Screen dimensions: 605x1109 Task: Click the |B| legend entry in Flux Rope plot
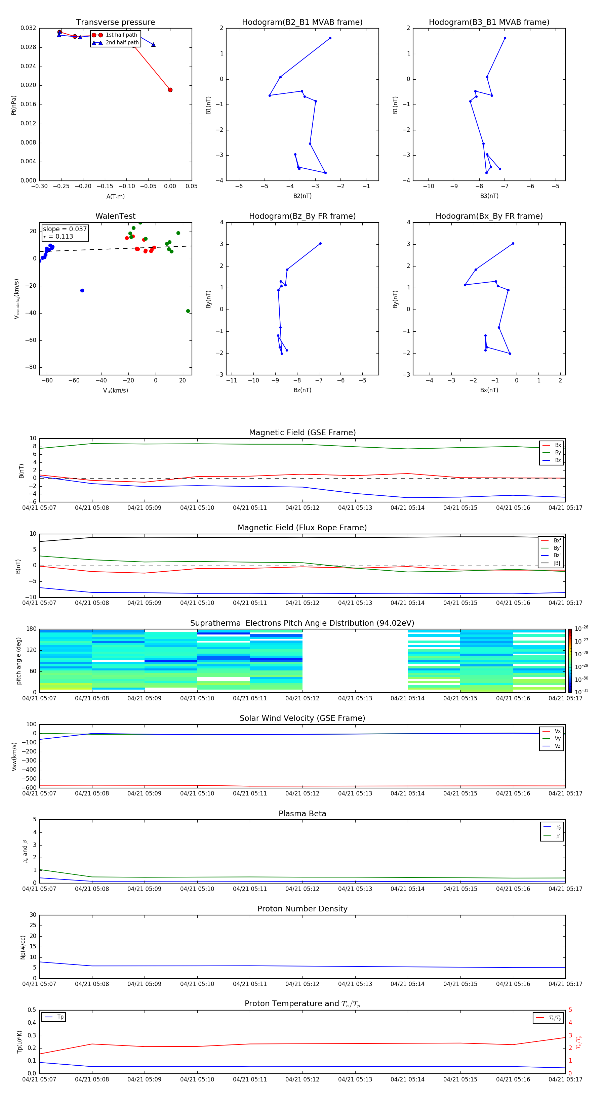[551, 563]
